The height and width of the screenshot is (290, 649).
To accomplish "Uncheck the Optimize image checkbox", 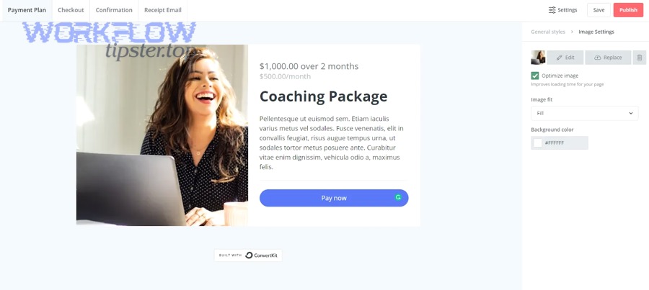I will [535, 76].
